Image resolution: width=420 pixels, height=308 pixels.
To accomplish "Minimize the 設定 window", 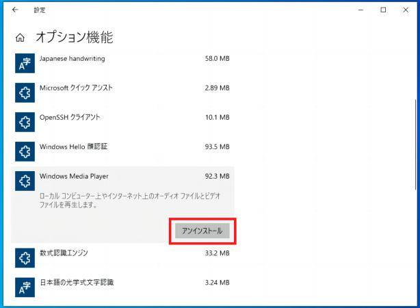I will 360,10.
